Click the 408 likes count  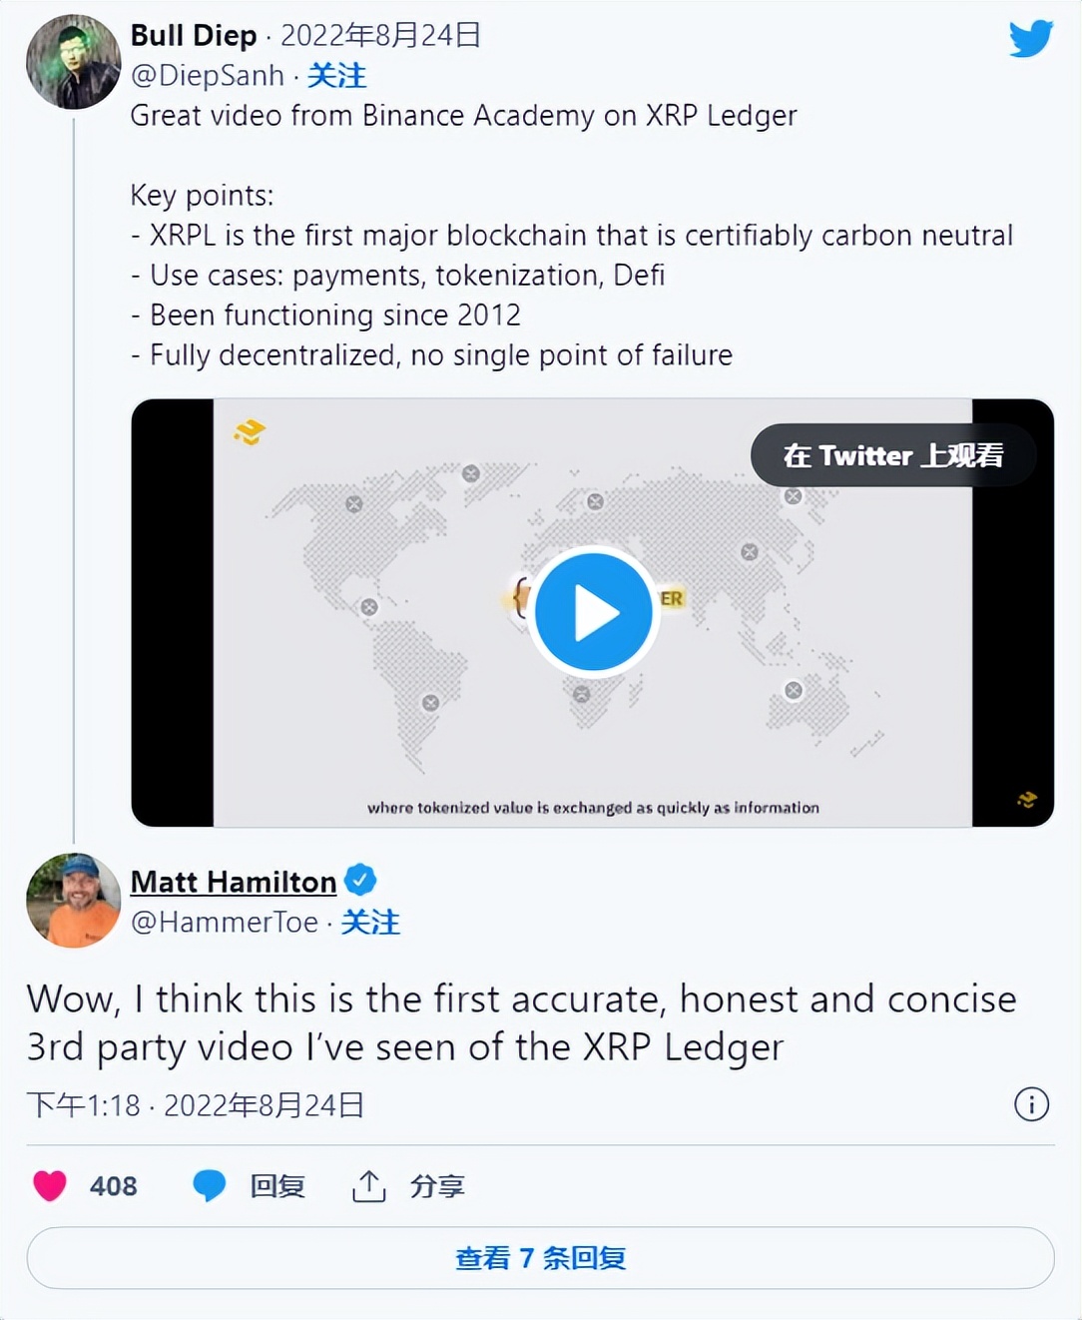(113, 1186)
